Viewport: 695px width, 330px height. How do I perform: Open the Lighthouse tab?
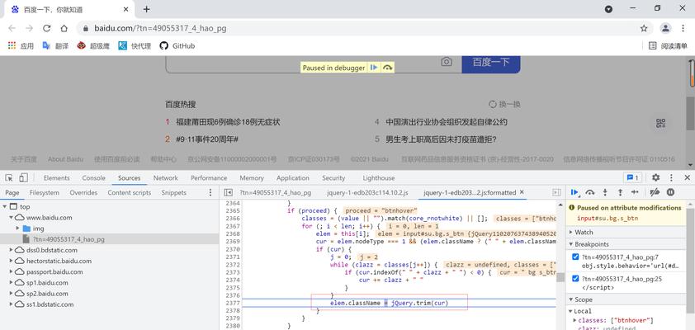point(379,177)
